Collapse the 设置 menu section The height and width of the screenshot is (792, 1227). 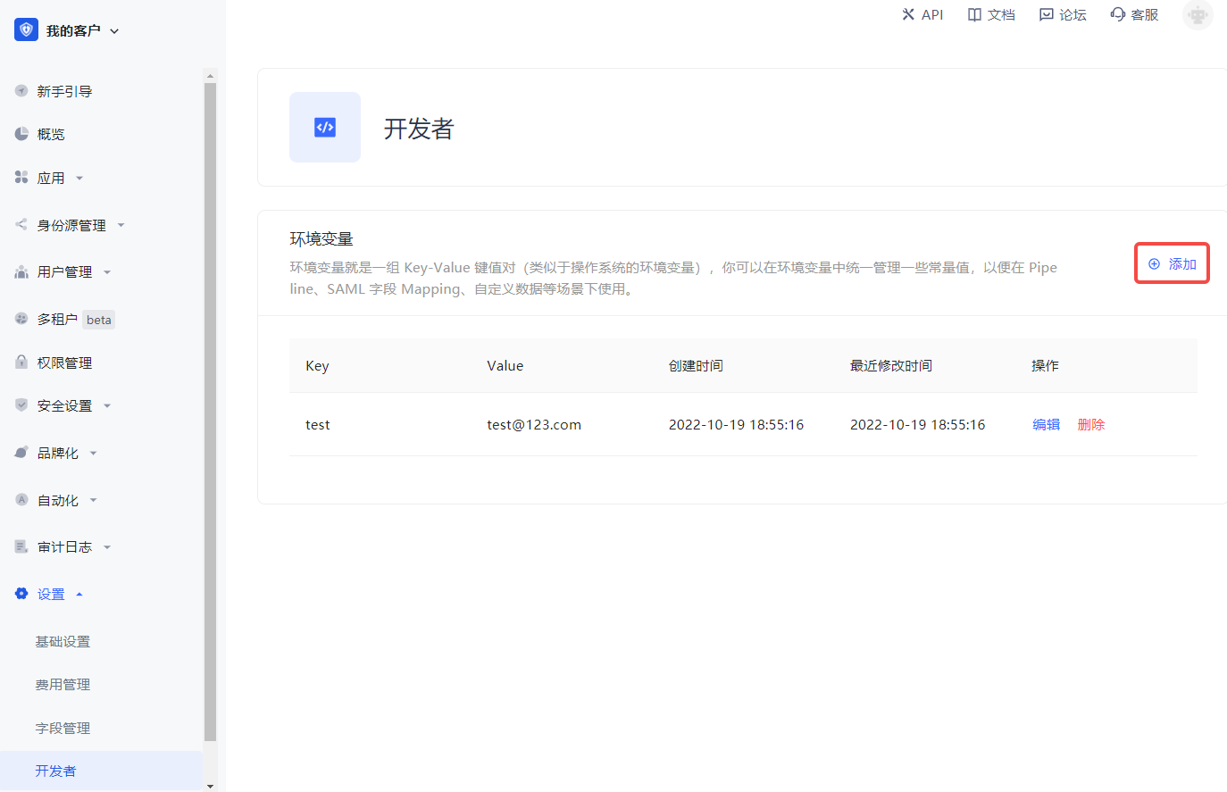(79, 594)
